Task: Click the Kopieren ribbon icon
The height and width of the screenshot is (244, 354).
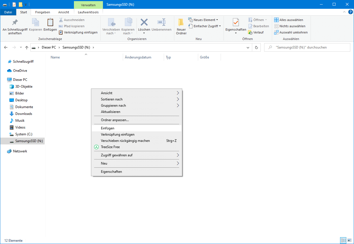Action: coord(36,25)
